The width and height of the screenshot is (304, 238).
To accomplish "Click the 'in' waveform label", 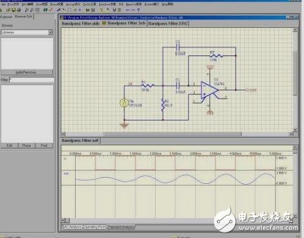I will click(65, 159).
